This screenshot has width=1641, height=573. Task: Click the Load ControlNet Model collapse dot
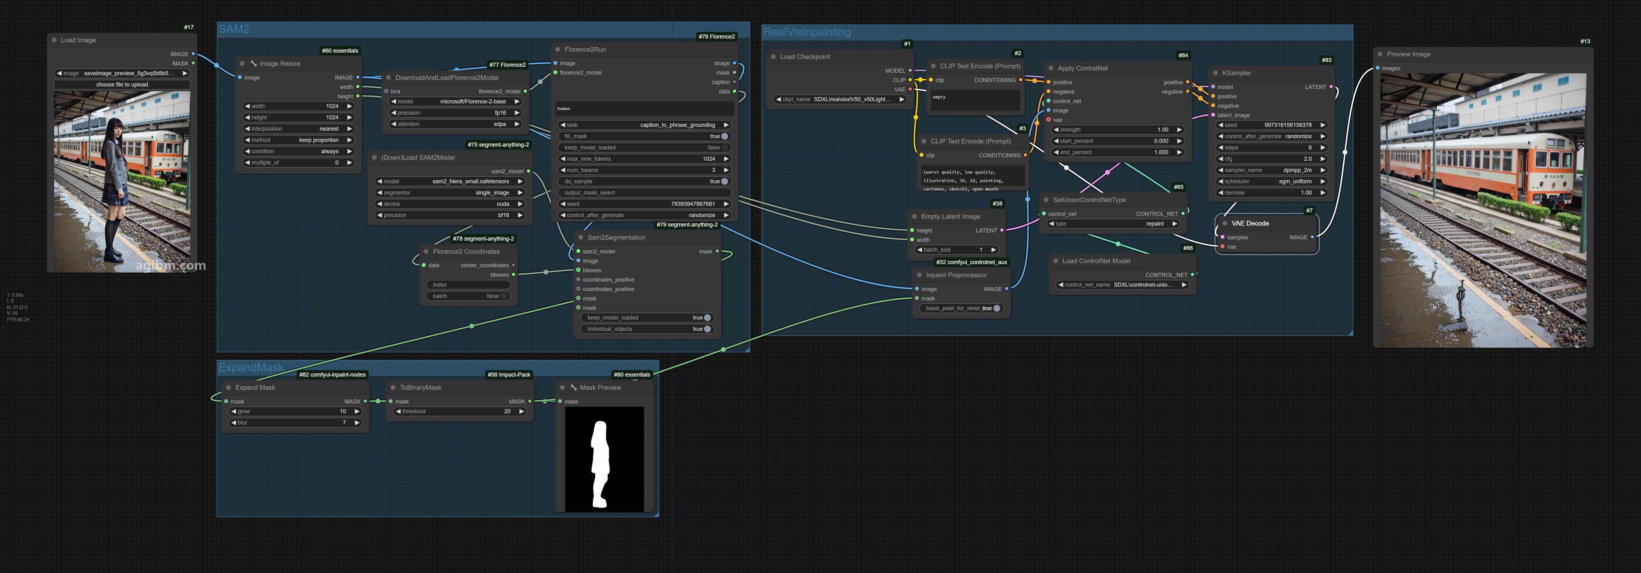coord(1055,261)
